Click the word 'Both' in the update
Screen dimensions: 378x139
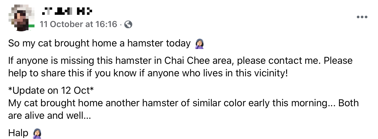(348, 103)
